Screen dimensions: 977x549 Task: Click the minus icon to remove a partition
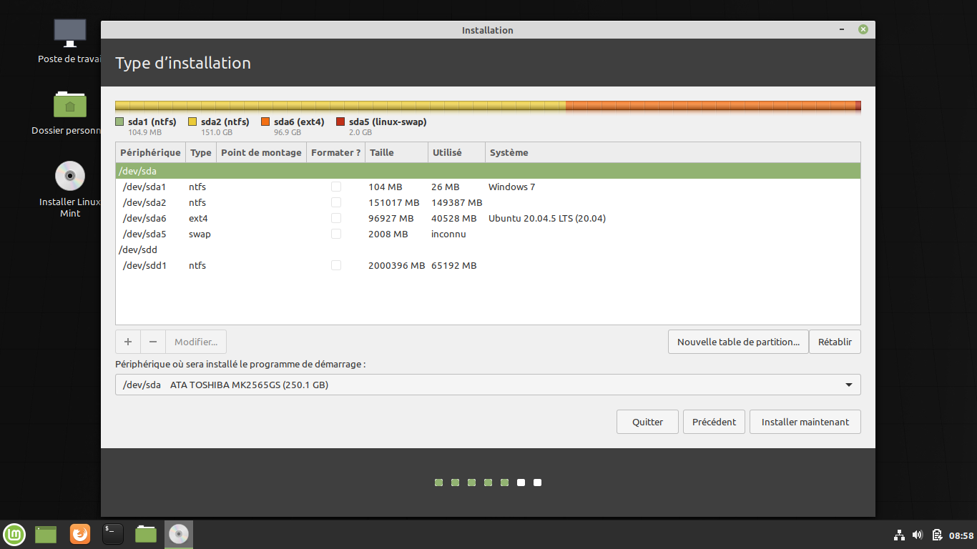pyautogui.click(x=153, y=342)
